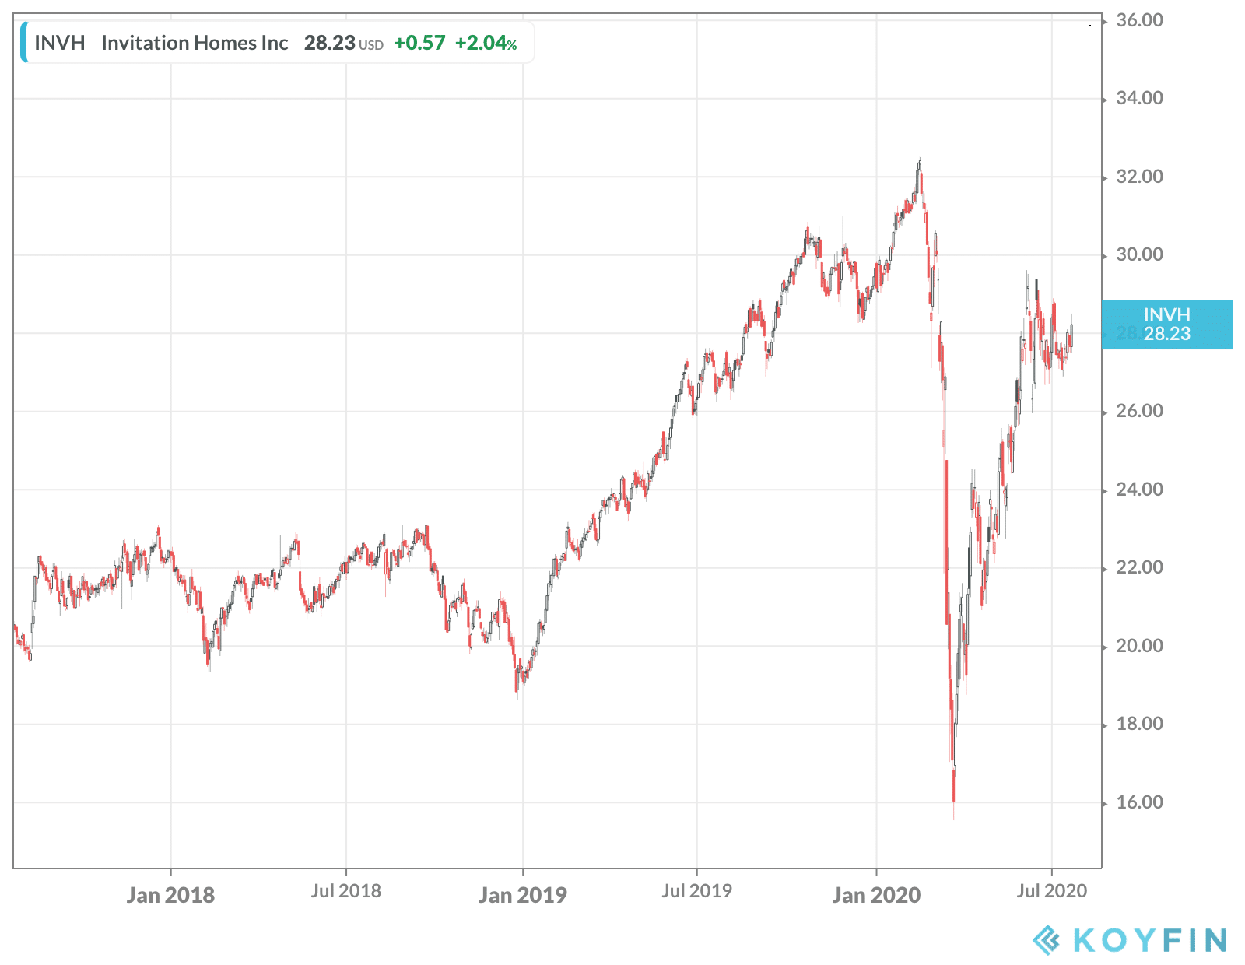Click the Jul 2018 date axis label
The width and height of the screenshot is (1245, 965).
click(x=346, y=891)
